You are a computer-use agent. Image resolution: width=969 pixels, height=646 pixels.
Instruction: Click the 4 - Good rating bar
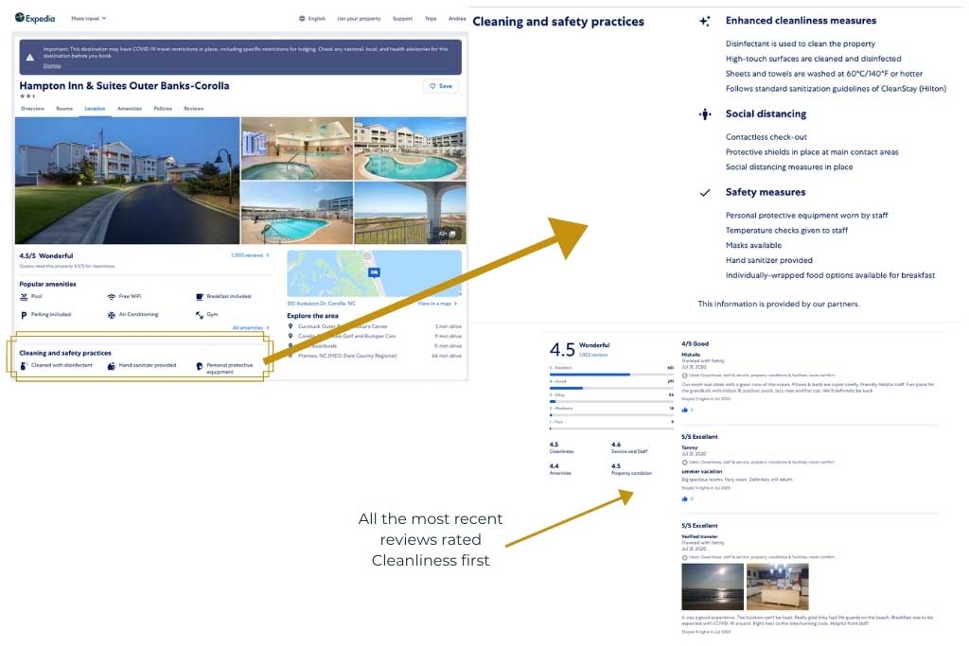tap(611, 388)
